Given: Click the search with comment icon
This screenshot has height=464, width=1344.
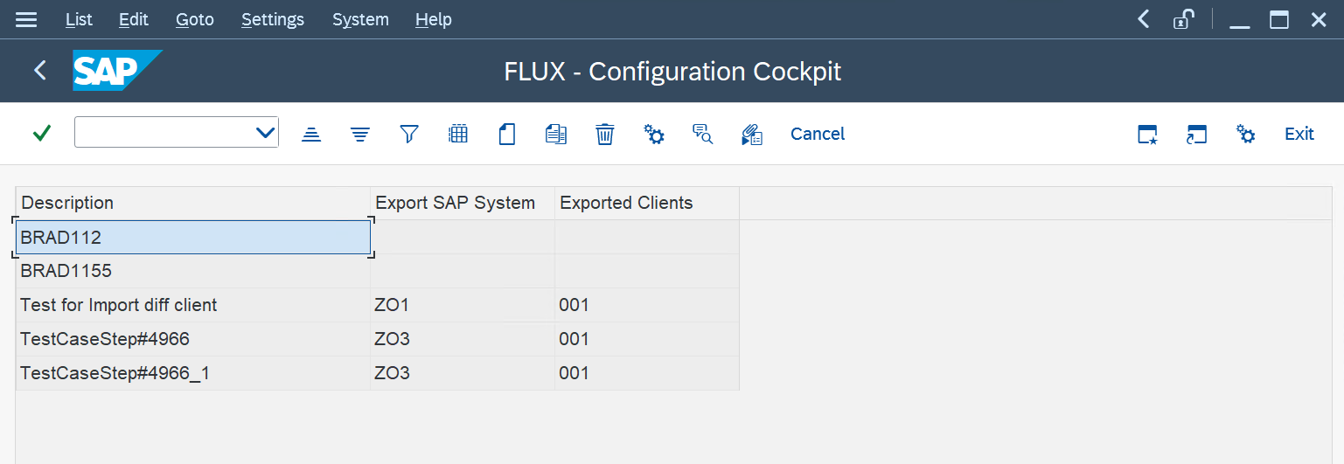Looking at the screenshot, I should [703, 134].
